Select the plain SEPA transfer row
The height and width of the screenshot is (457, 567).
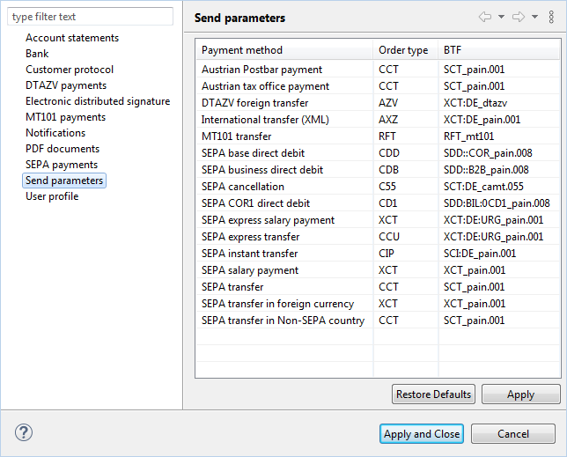(x=378, y=287)
